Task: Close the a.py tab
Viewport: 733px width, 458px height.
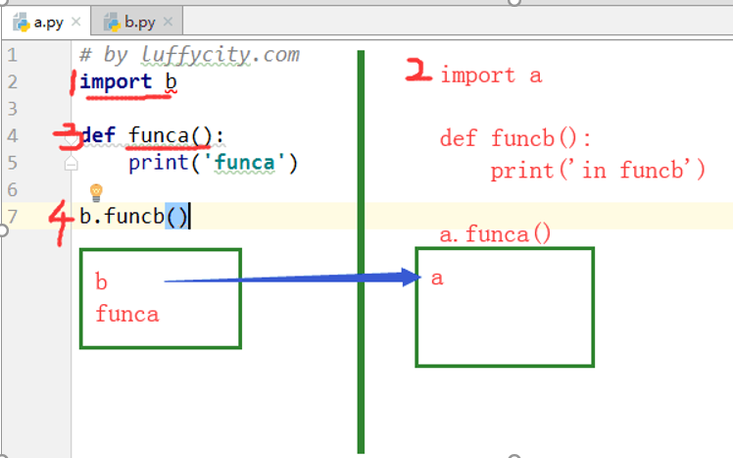Action: (76, 22)
